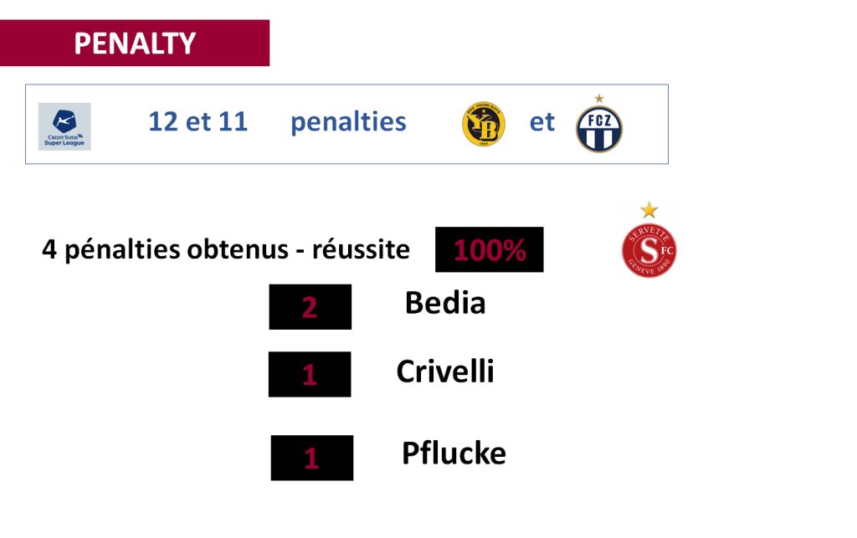Click the player name Pflucke
Screen dimensions: 857x538
click(454, 453)
